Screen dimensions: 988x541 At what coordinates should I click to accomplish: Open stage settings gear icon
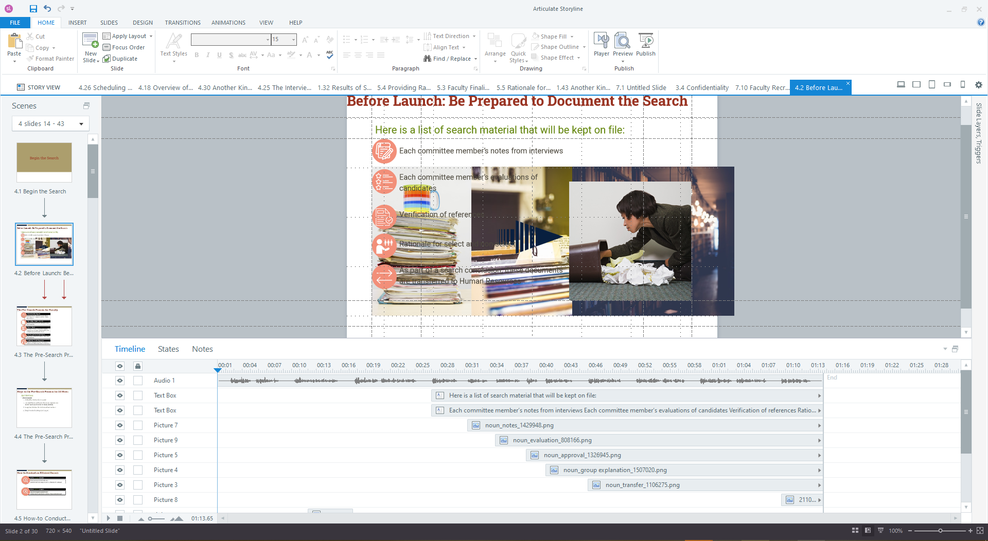pyautogui.click(x=979, y=85)
